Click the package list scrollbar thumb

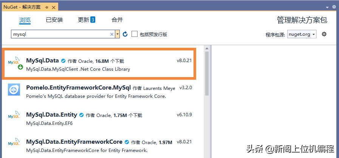pos(207,73)
